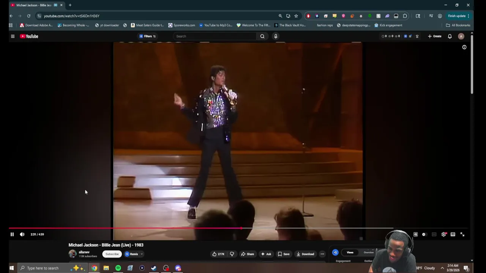Screen dimensions: 486x273
Task: Open the allanwv channel name link
Action: pos(84,252)
